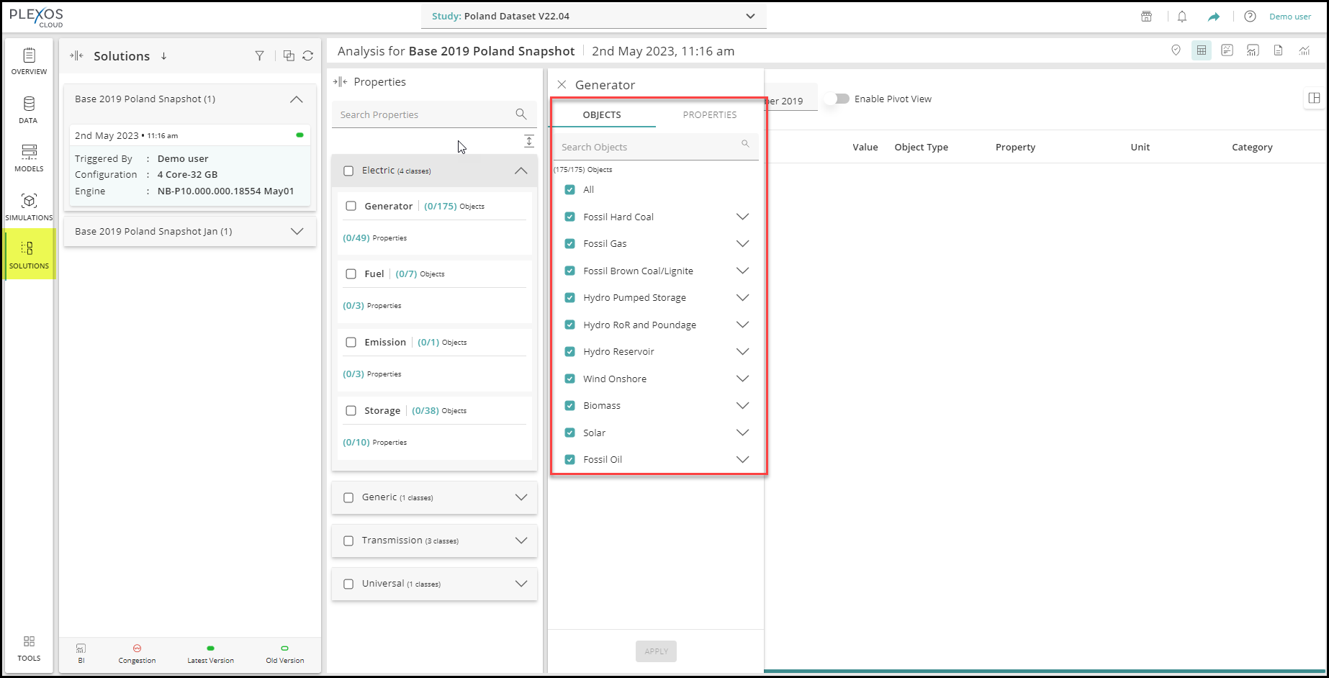Switch to the PROPERTIES tab
Screen dimensions: 1329x678
point(709,115)
